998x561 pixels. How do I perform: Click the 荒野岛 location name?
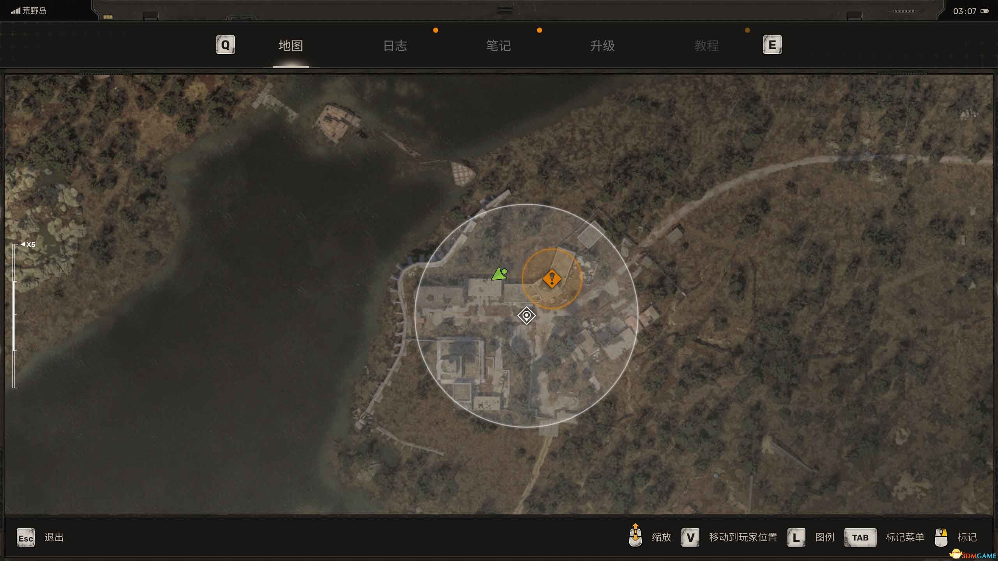tap(34, 11)
